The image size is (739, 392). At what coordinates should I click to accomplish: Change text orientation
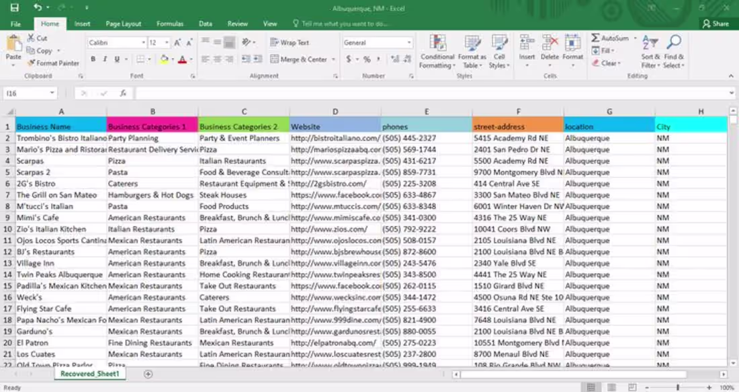coord(246,42)
